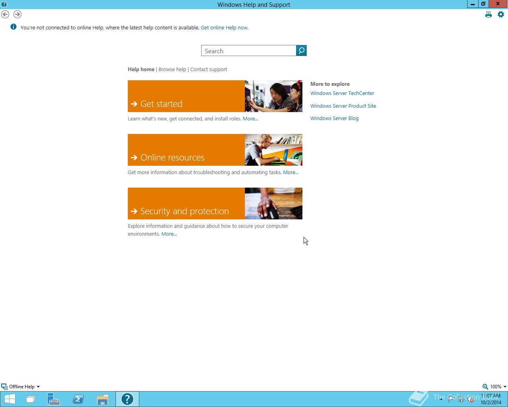Screen dimensions: 508x407
Task: Click the Online resources photo thumbnail
Action: click(x=273, y=150)
